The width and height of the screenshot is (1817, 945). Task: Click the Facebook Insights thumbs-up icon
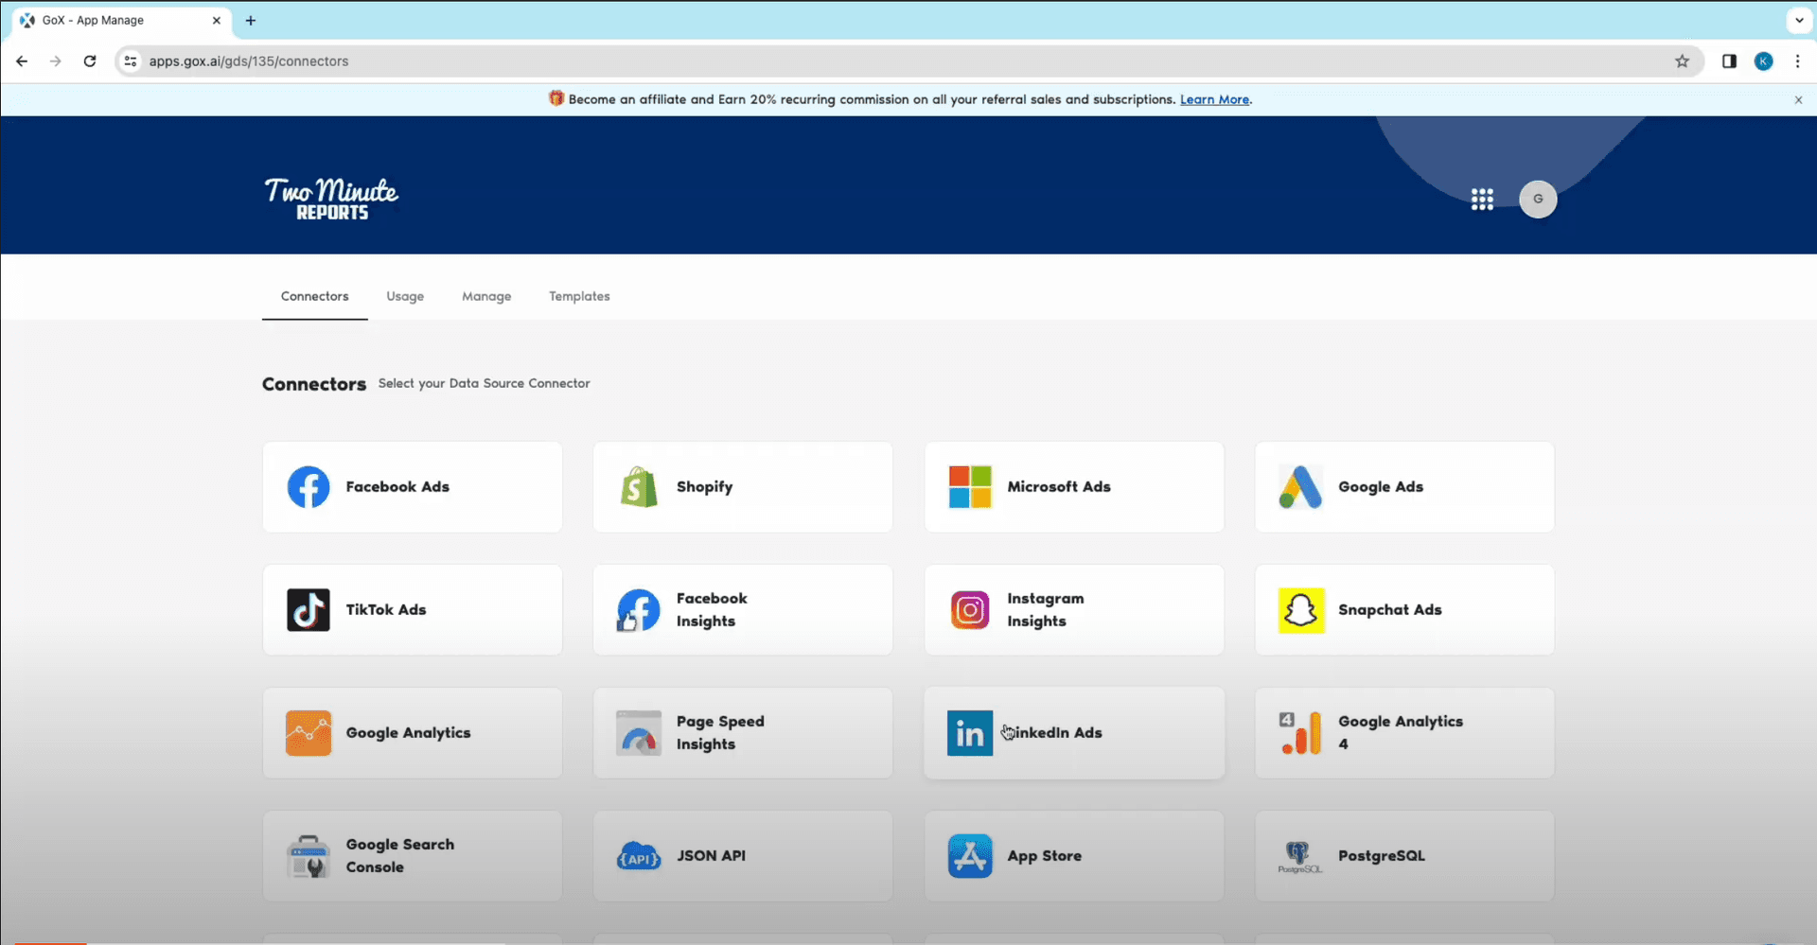pos(639,610)
